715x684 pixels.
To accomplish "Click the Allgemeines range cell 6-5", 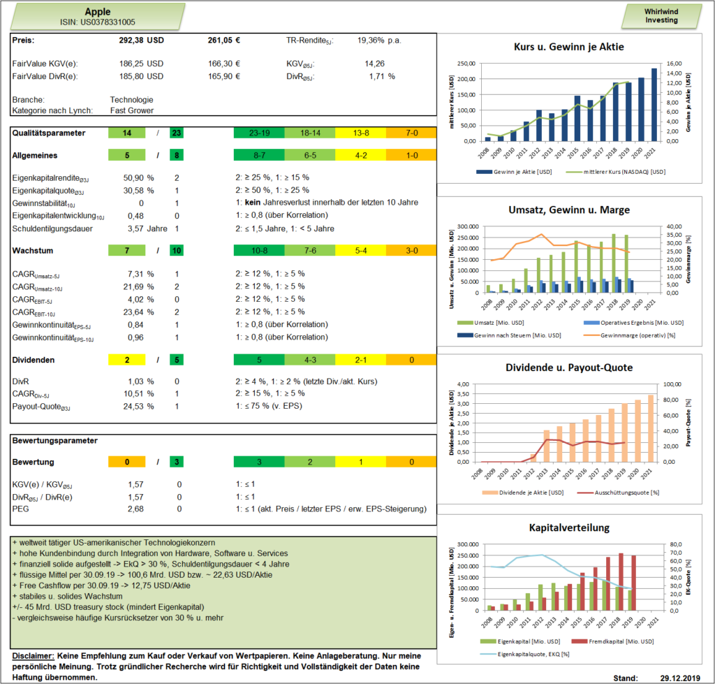I will pos(310,155).
